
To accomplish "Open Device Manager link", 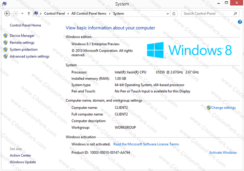I will (x=22, y=36).
